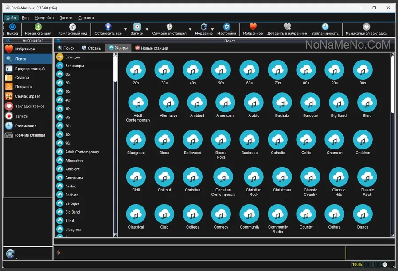The width and height of the screenshot is (398, 271).
Task: Open Настройки gear icon in toolbar
Action: tap(226, 27)
